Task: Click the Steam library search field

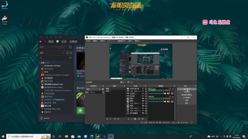Action: coord(54,58)
